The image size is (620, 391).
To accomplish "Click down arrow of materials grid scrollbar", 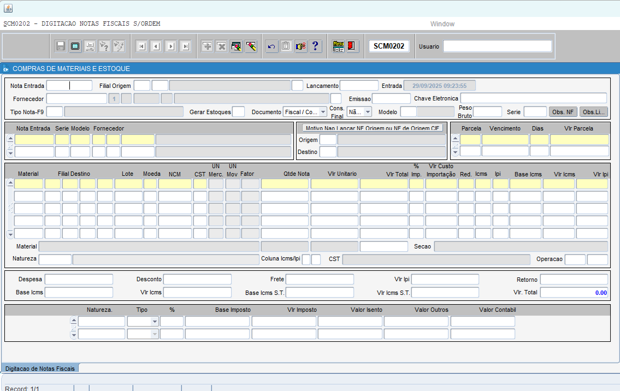I will pos(10,234).
